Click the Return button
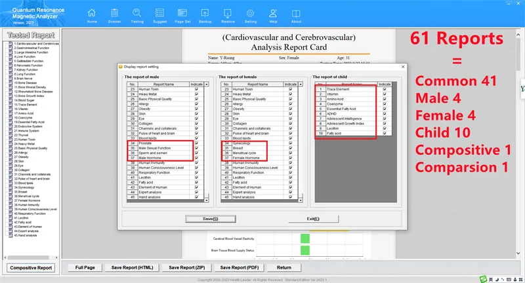Image resolution: width=525 pixels, height=283 pixels. [284, 268]
